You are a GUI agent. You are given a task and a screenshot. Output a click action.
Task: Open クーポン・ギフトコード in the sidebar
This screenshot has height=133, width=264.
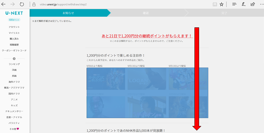point(14,51)
